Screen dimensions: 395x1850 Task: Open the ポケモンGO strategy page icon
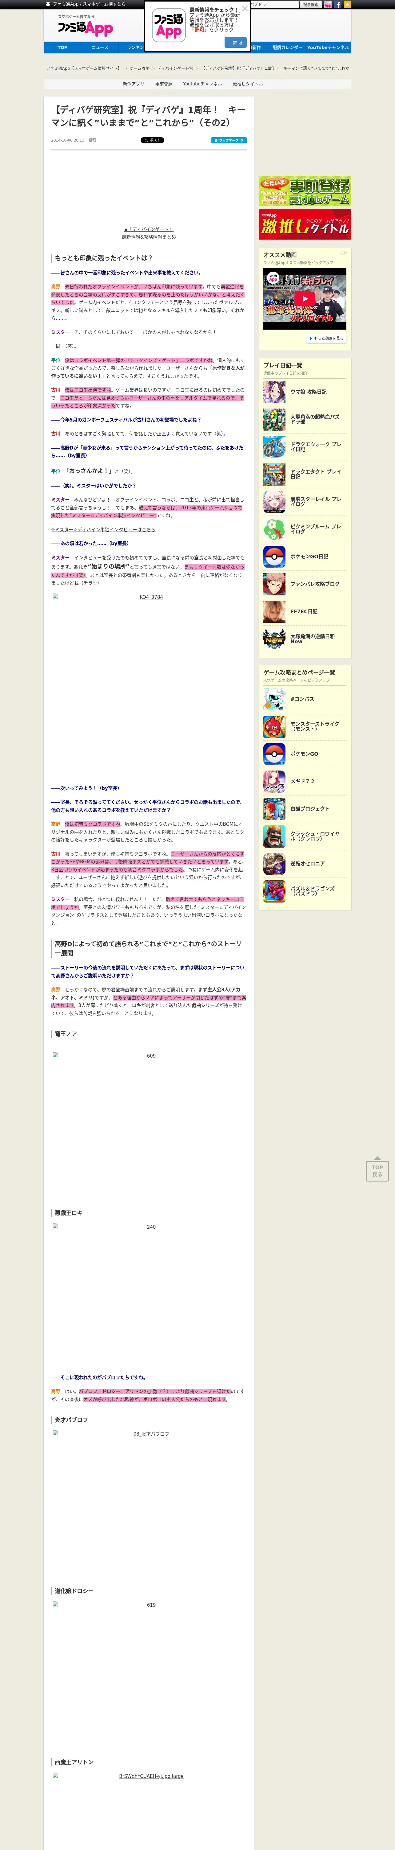coord(274,754)
